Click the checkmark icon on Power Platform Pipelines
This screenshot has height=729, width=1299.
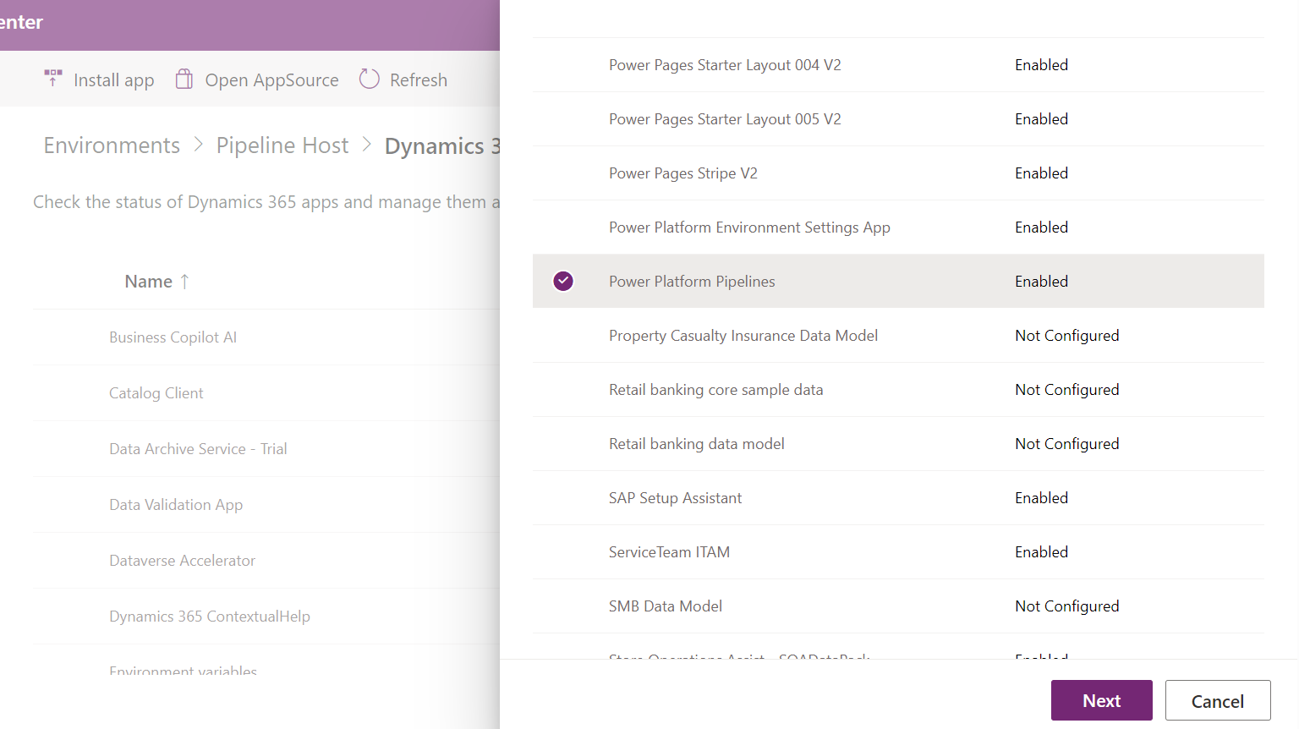pyautogui.click(x=563, y=281)
